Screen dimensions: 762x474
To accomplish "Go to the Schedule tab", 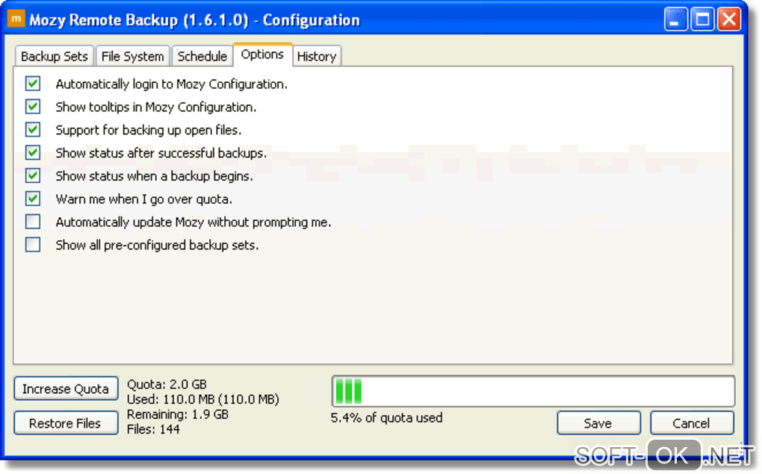I will pyautogui.click(x=202, y=56).
